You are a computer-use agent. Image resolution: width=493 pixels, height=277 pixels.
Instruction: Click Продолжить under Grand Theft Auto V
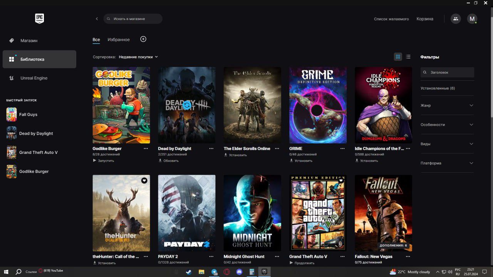(302, 263)
